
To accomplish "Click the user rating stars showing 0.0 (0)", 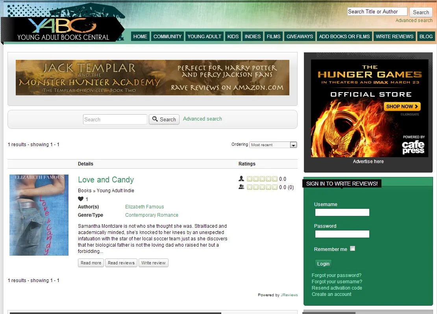I will tap(262, 187).
